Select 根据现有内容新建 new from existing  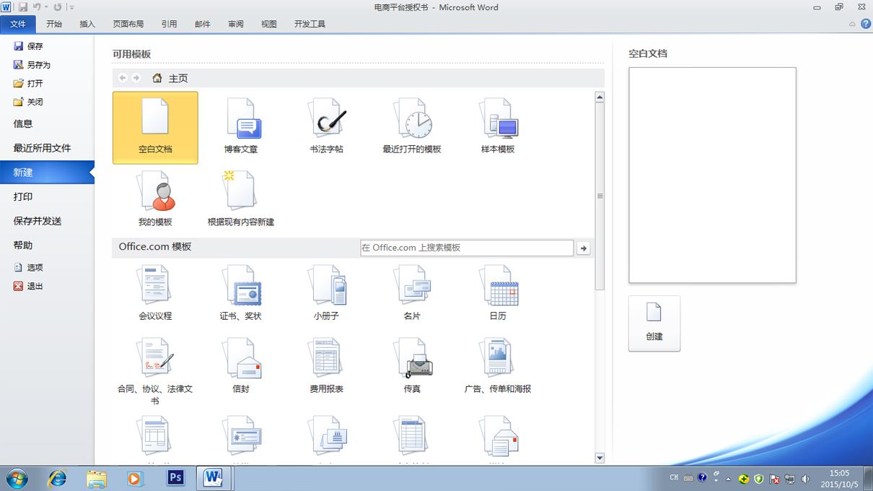point(241,200)
